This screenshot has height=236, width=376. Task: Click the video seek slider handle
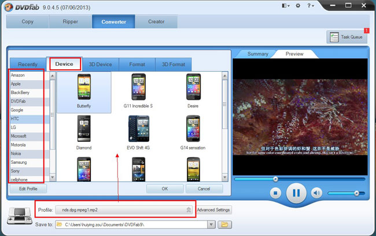click(x=275, y=179)
